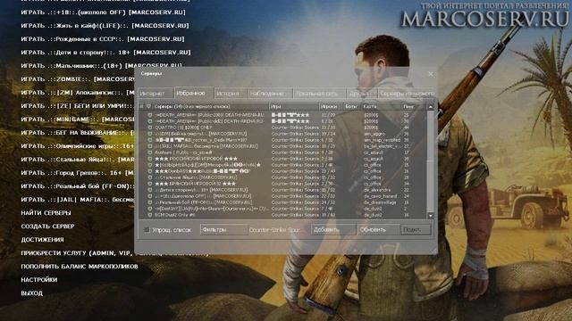The height and width of the screenshot is (321, 572).
Task: Click ПОПОЛНИТЬ БАЛАНС МАРКОПОЛИКОВ menu entry
Action: [80, 267]
